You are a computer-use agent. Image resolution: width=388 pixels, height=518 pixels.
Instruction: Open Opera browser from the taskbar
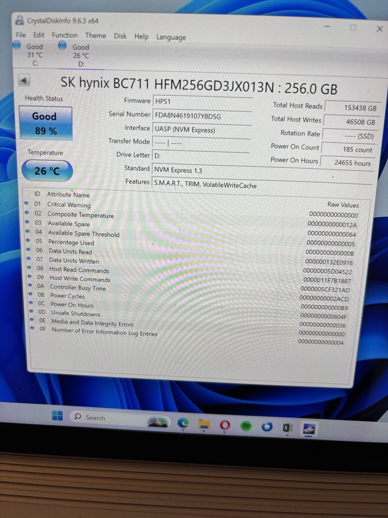(225, 425)
